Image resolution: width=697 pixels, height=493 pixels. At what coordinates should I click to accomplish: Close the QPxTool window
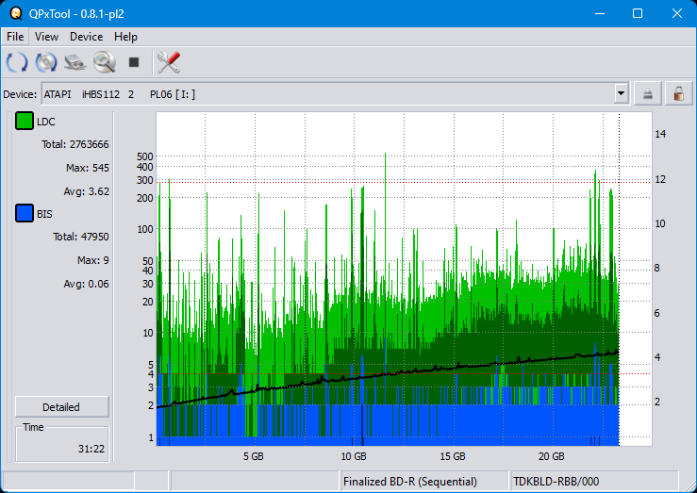(x=676, y=13)
